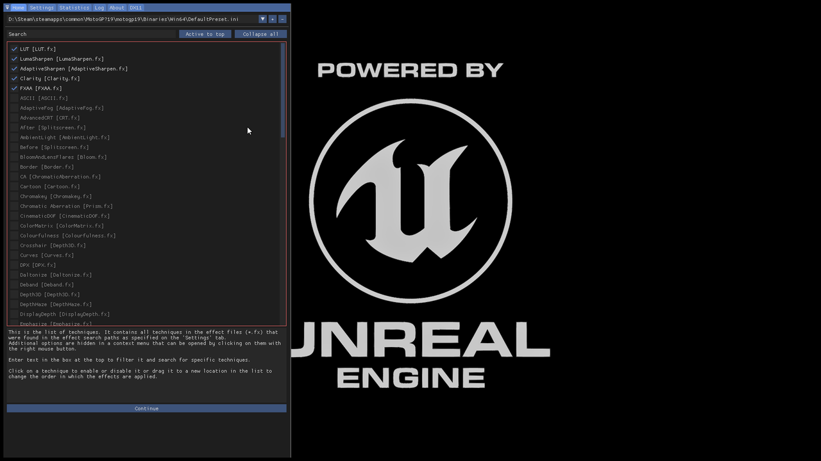This screenshot has width=821, height=461.
Task: Click the technique list scrollbar thumb
Action: (282, 90)
